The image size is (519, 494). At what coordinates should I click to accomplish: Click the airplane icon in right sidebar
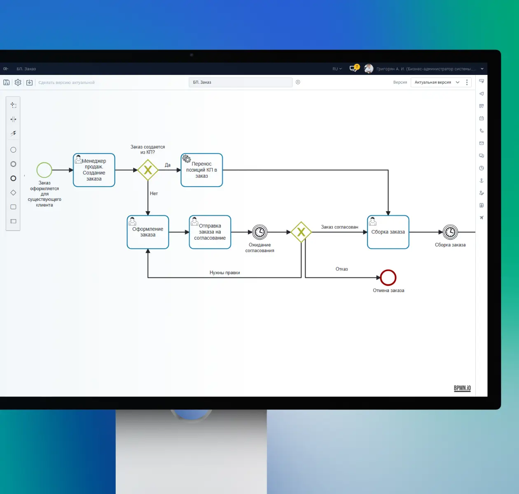pyautogui.click(x=482, y=217)
